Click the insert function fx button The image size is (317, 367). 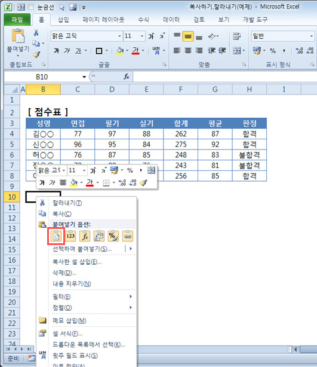coord(127,77)
